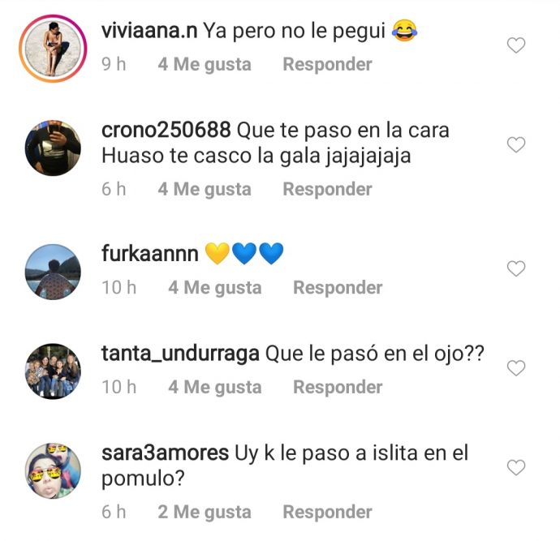The width and height of the screenshot is (560, 541).
Task: View sara3amores's sunglasses avatar
Action: [53, 470]
